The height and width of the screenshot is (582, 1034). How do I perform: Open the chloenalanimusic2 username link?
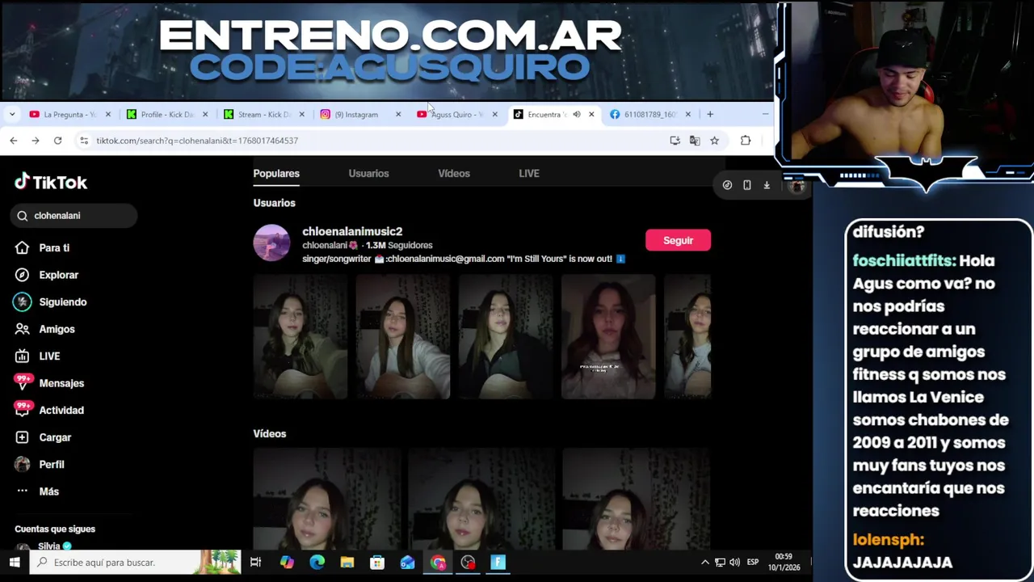click(352, 232)
